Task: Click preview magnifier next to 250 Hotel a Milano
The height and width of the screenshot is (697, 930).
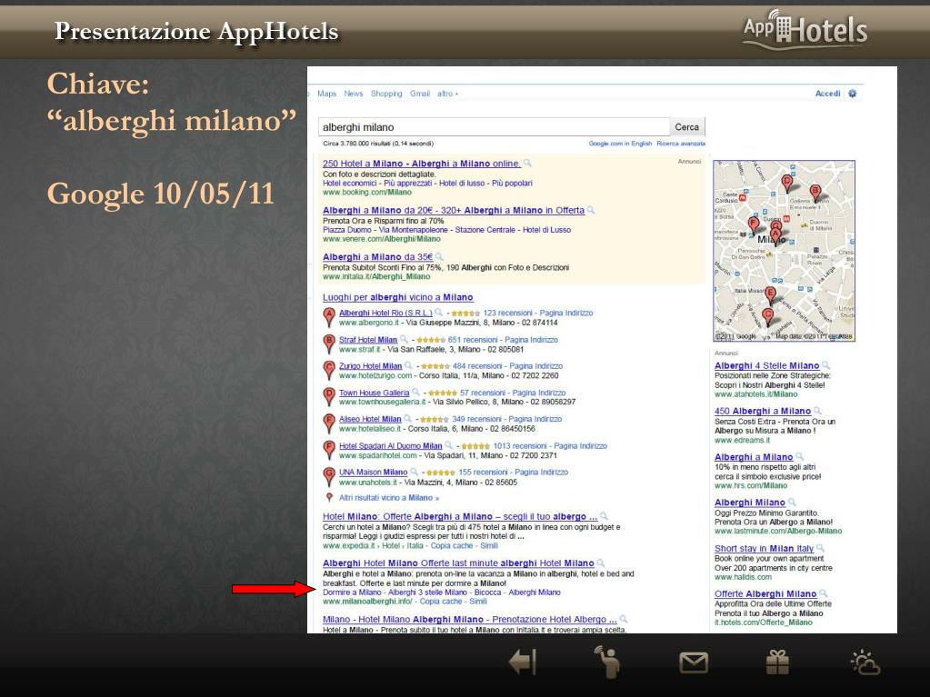Action: [527, 164]
